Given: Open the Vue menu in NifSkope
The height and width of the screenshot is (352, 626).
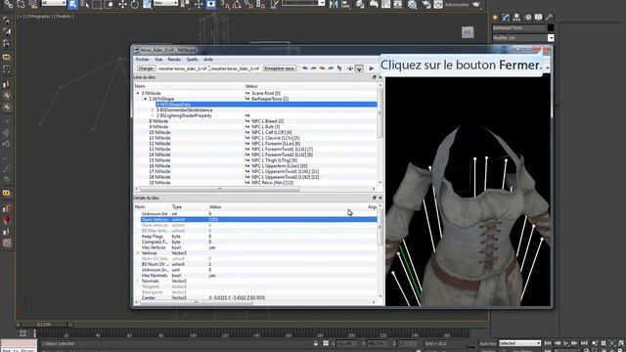Looking at the screenshot, I should 158,60.
